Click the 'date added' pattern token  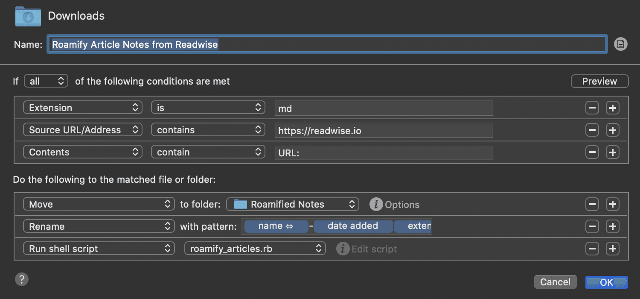[x=352, y=226]
